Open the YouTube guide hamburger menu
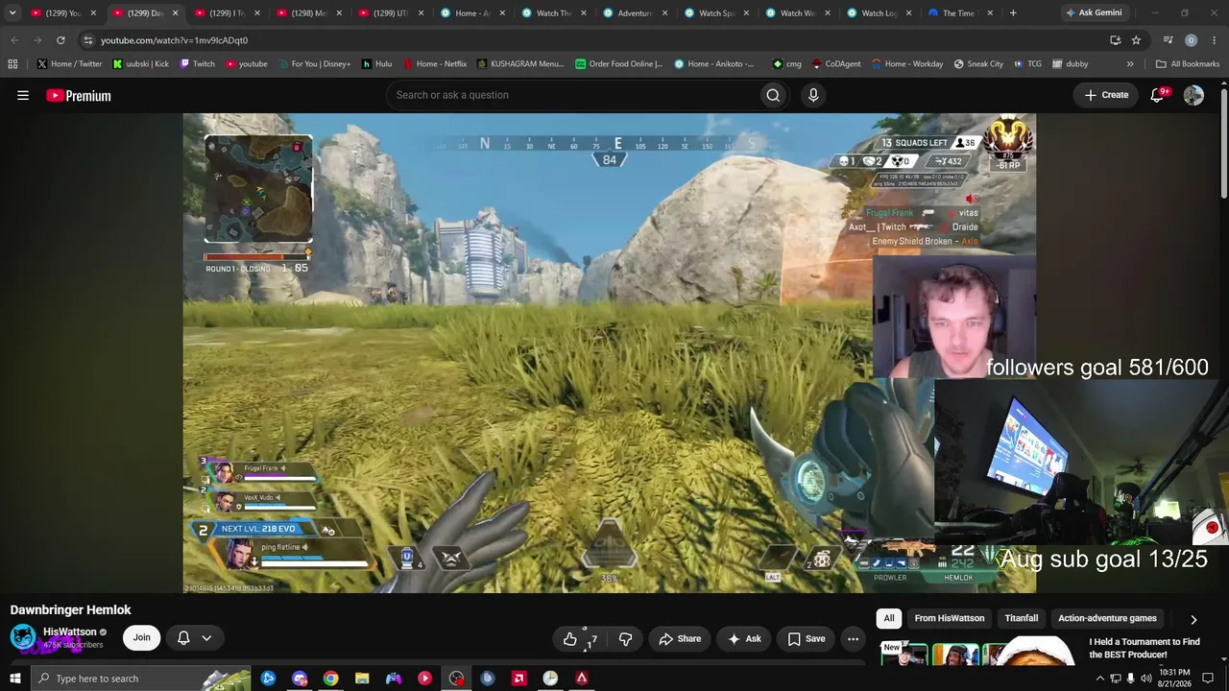The image size is (1229, 691). click(23, 95)
